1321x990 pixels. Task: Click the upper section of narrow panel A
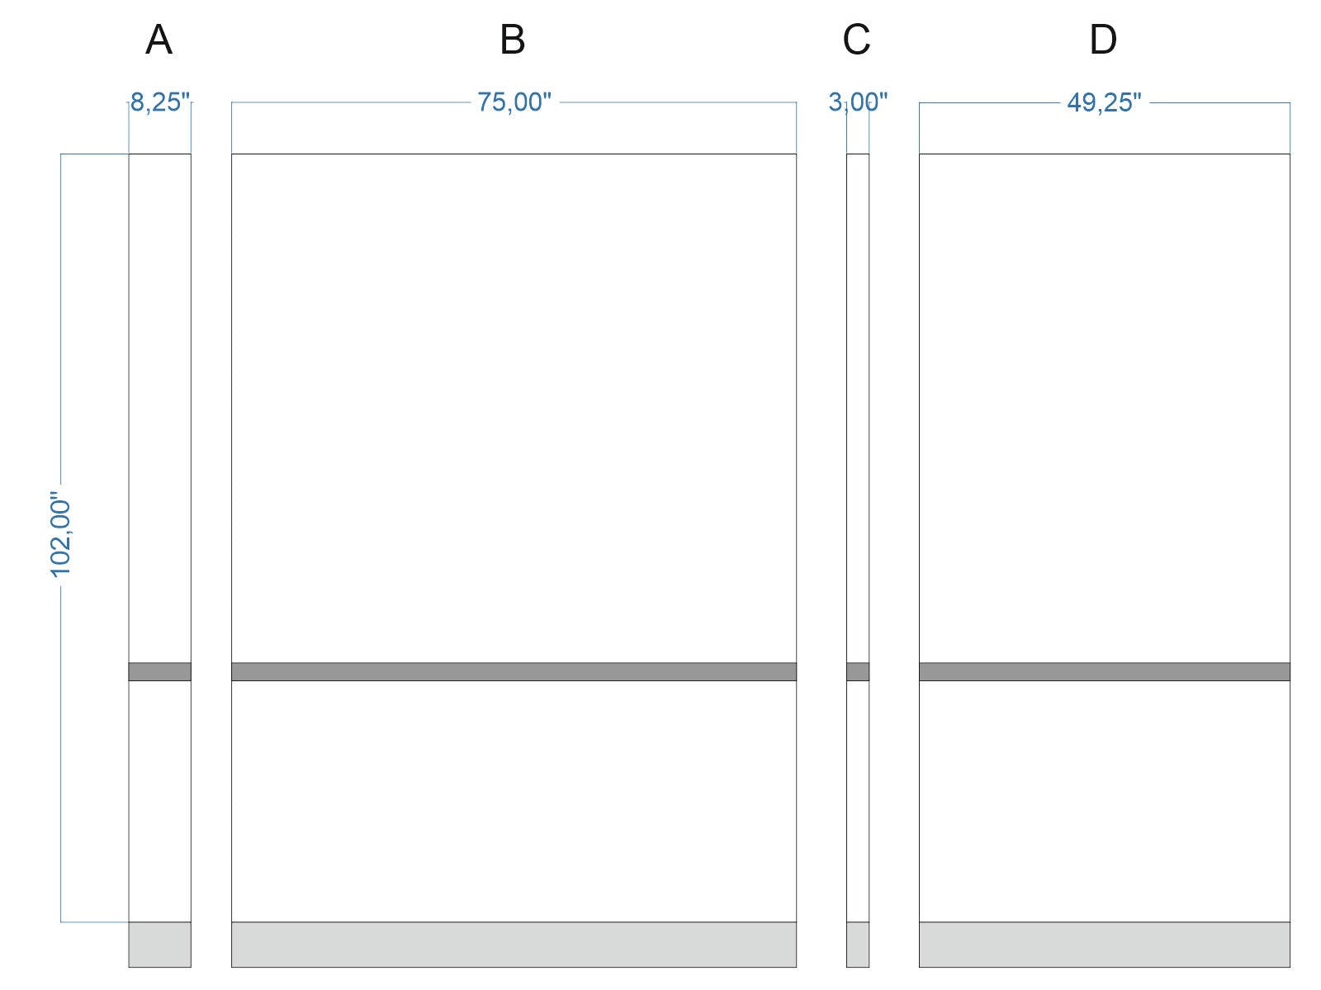tap(159, 408)
